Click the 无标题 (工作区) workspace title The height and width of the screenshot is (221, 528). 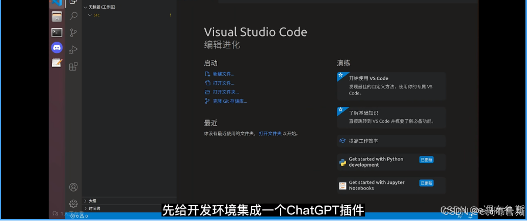tap(102, 7)
